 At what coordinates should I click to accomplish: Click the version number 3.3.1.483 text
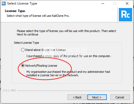coord(9,90)
